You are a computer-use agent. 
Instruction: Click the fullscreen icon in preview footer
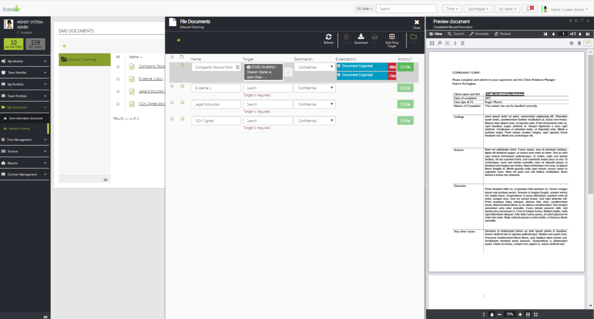tap(536, 315)
